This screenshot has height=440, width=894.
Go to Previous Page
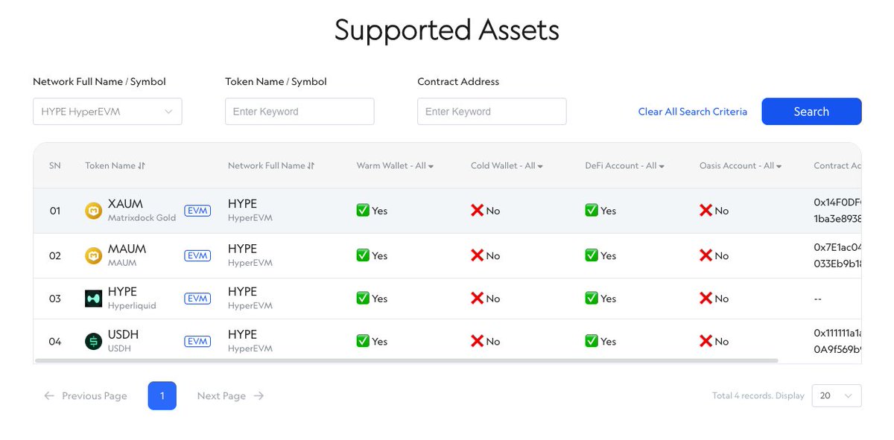point(86,396)
